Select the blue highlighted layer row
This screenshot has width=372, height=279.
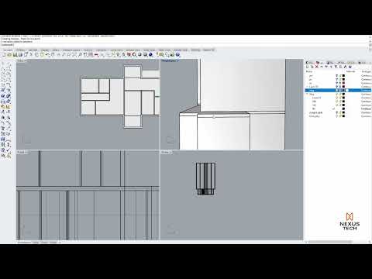pyautogui.click(x=338, y=91)
